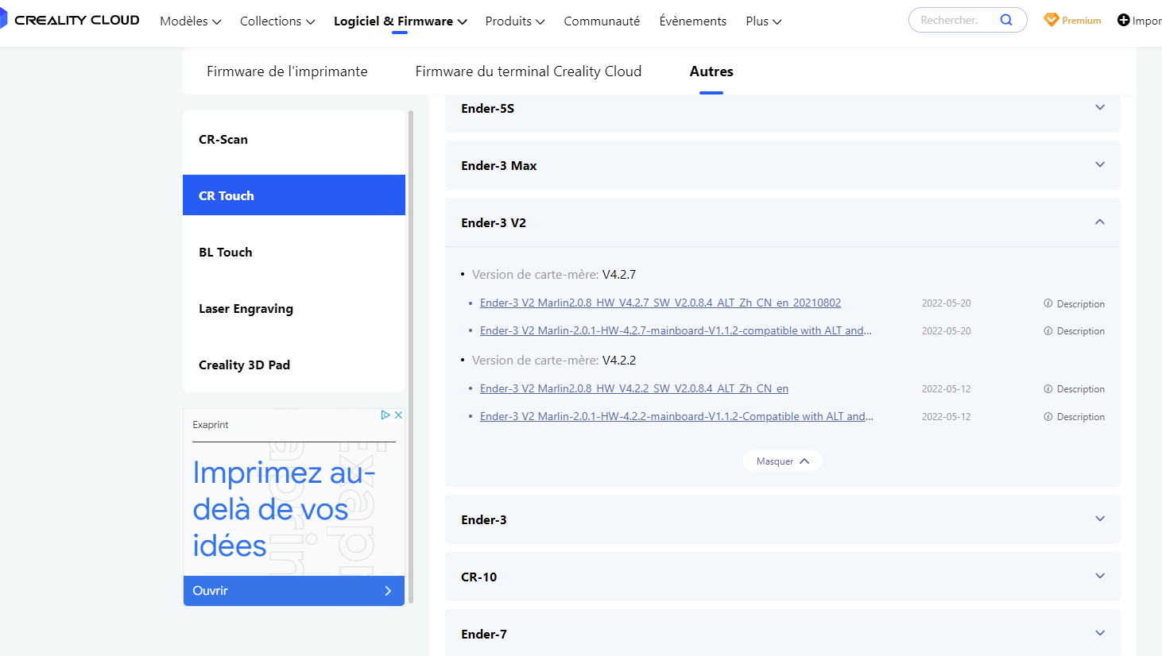Click the Version de carte-mère V4.2.7 label
Viewport: 1162px width, 656px height.
(x=554, y=274)
